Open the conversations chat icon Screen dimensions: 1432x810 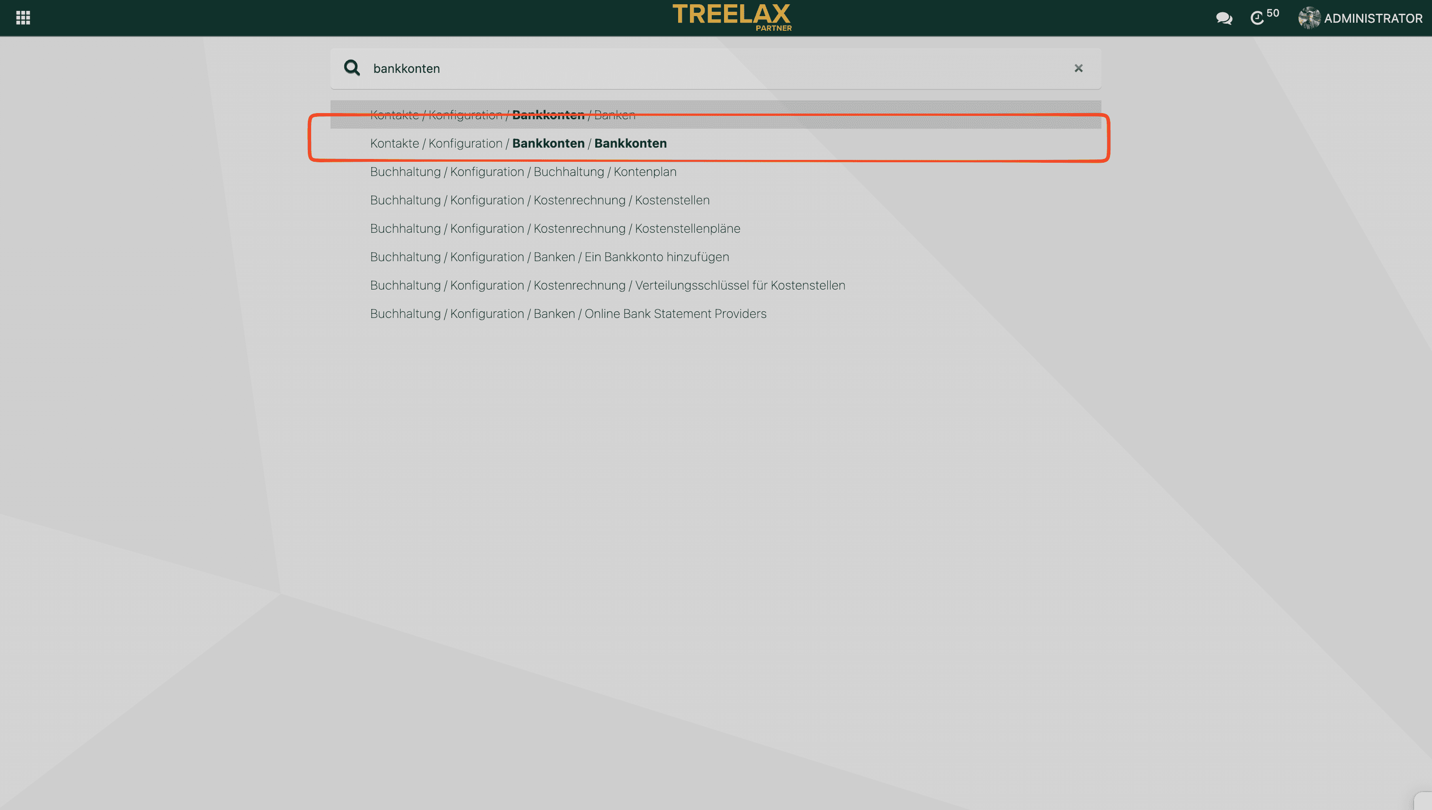1224,18
